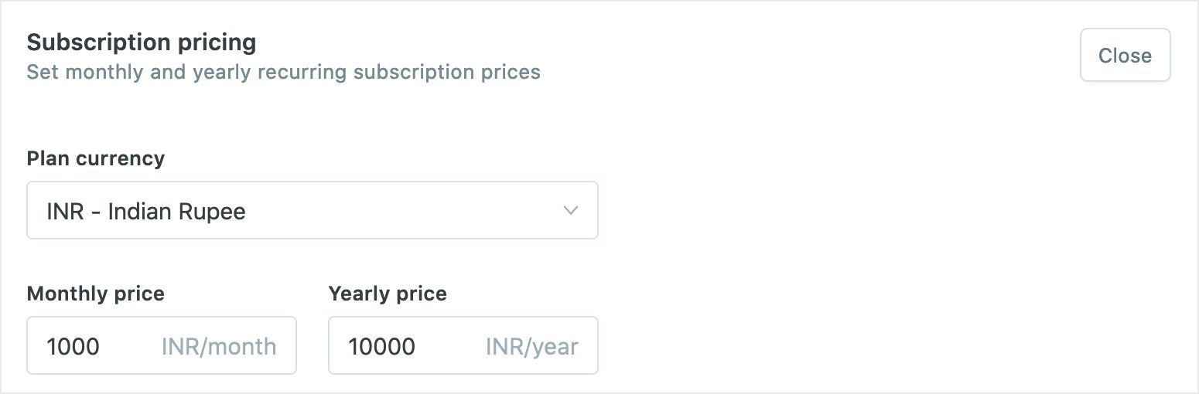Click the INR/month suffix label
Viewport: 1199px width, 394px height.
[x=219, y=346]
